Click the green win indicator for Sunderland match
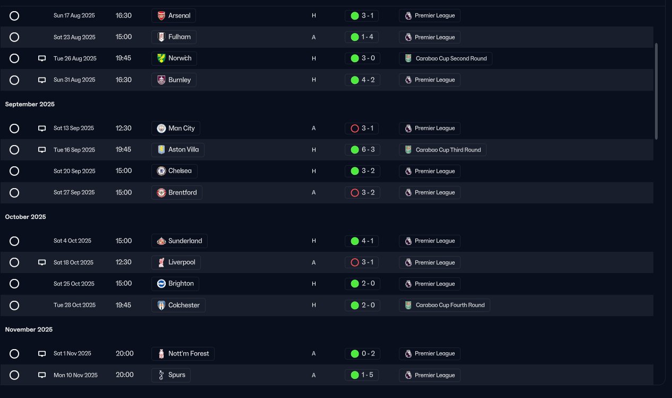The height and width of the screenshot is (398, 672). click(x=355, y=241)
